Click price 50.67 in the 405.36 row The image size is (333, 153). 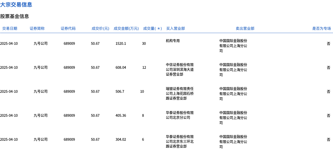[95, 115]
